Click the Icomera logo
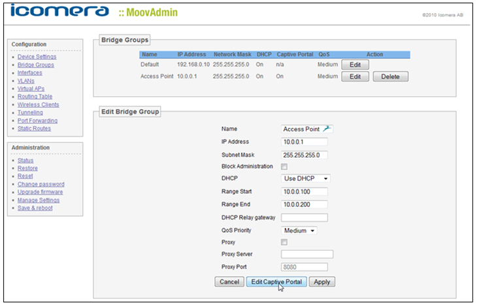Screen dimensions: 477x305 tap(59, 10)
